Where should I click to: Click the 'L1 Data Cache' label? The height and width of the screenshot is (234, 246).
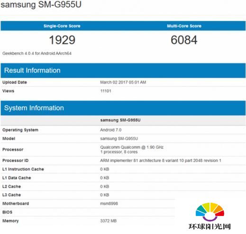pyautogui.click(x=17, y=178)
